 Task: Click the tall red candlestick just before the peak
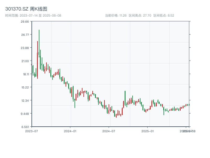(x=38, y=60)
